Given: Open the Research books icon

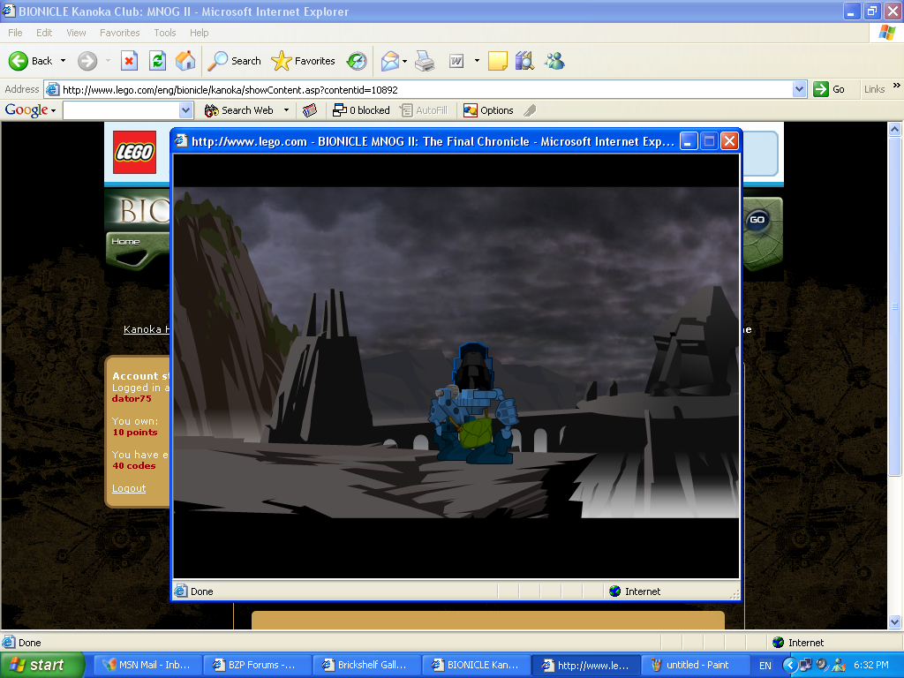Looking at the screenshot, I should click(524, 61).
